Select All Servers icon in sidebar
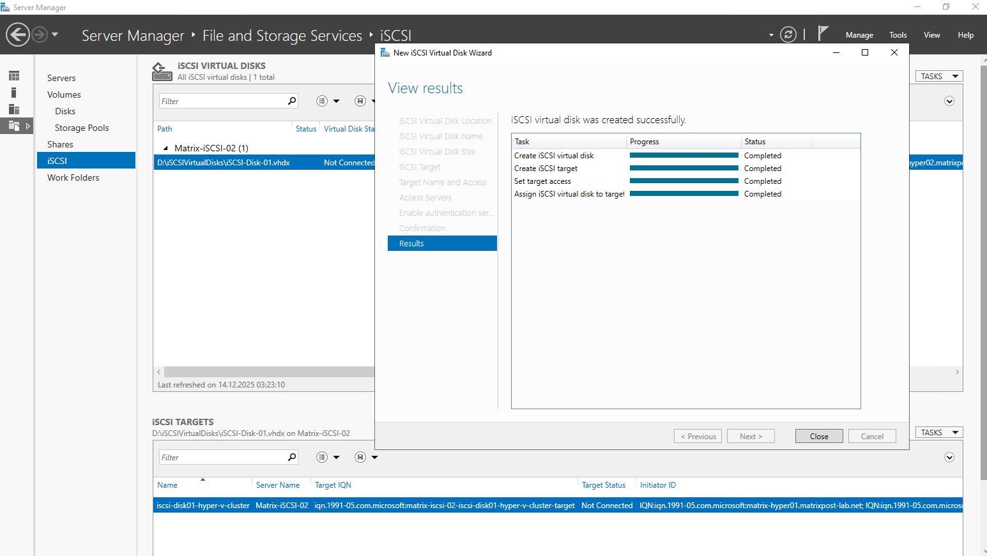This screenshot has height=556, width=987. pyautogui.click(x=14, y=109)
